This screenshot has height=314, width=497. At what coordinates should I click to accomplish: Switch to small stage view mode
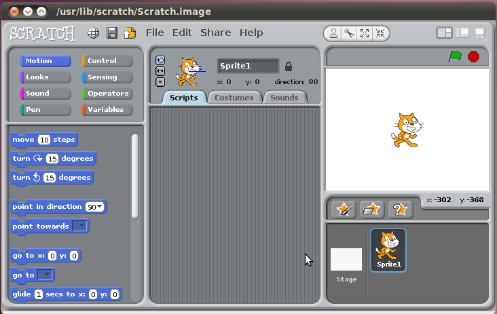click(444, 33)
